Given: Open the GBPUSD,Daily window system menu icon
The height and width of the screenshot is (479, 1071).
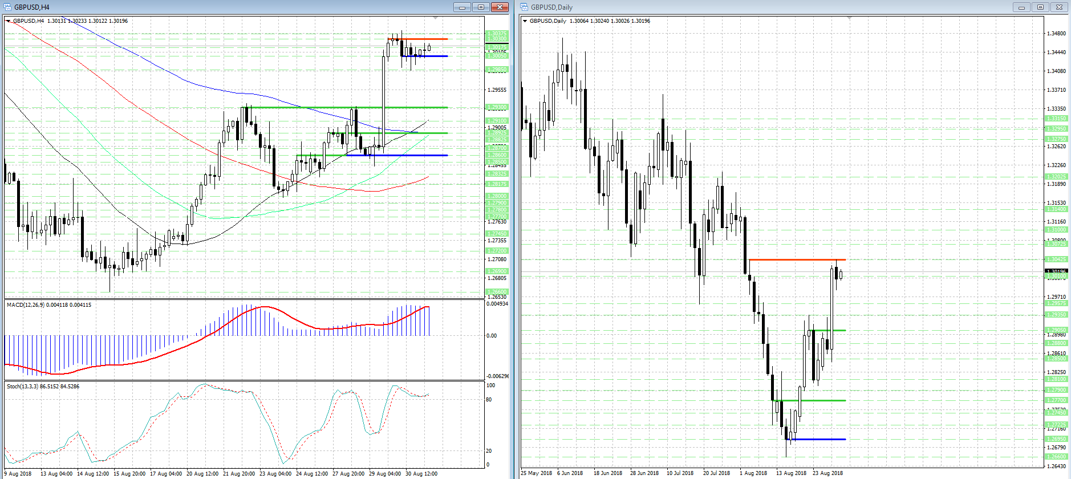Looking at the screenshot, I should point(525,7).
